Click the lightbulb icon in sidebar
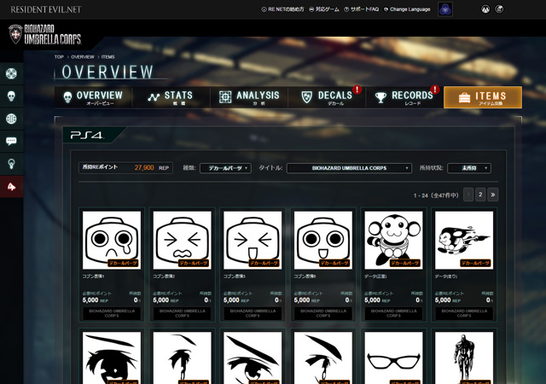 click(11, 164)
